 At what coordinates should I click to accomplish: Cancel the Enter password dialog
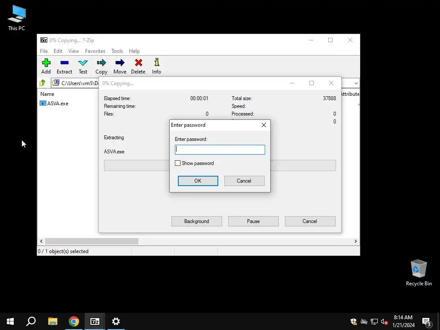(x=244, y=181)
